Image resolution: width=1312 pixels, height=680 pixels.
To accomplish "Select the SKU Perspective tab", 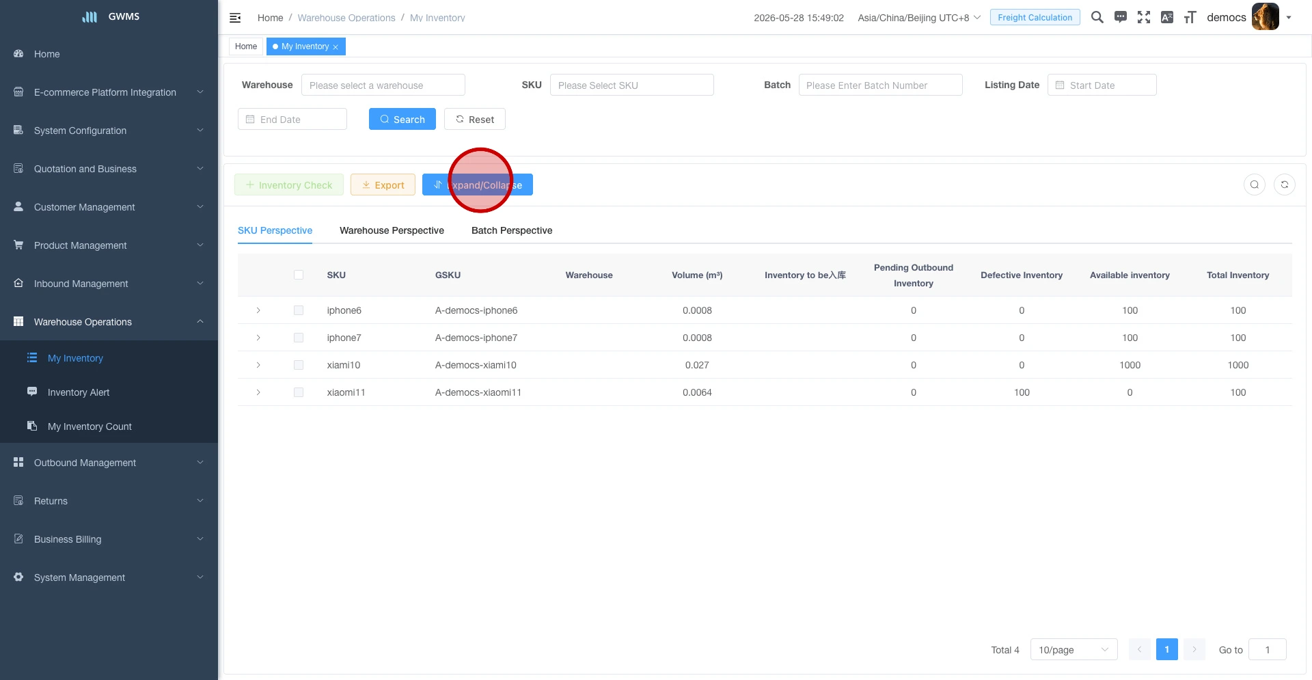I will coord(275,230).
